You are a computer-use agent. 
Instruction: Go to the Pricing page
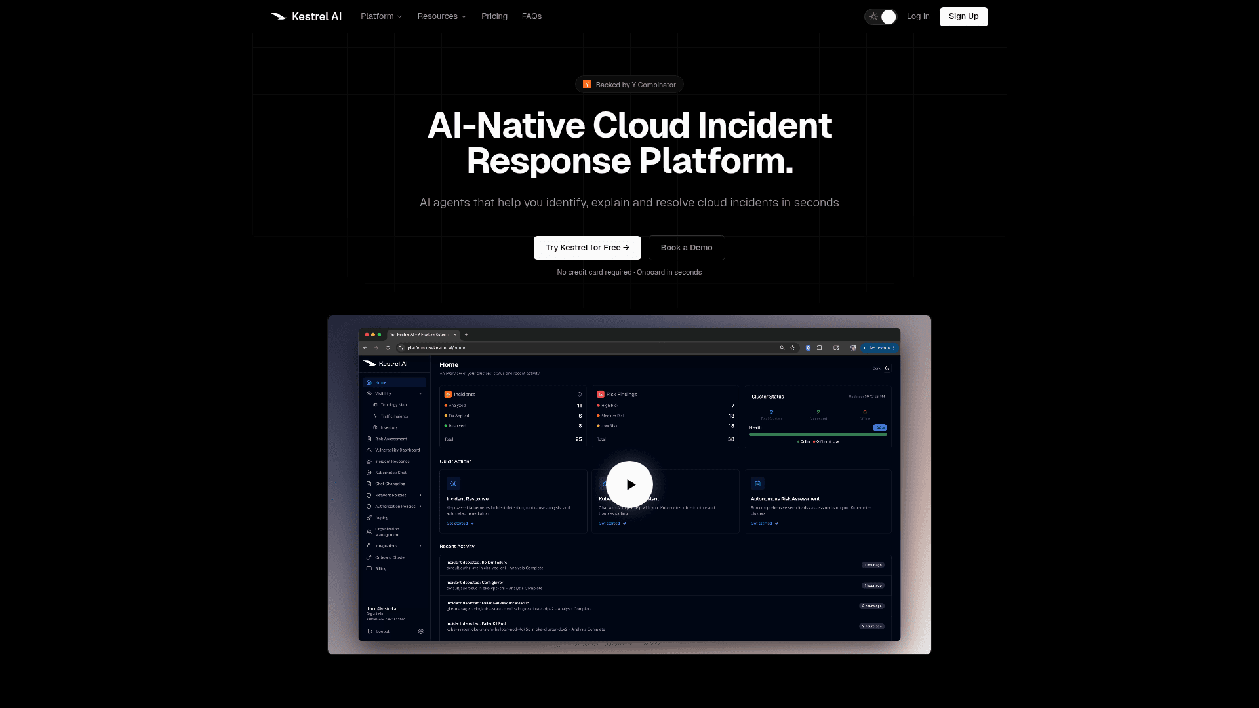494,16
